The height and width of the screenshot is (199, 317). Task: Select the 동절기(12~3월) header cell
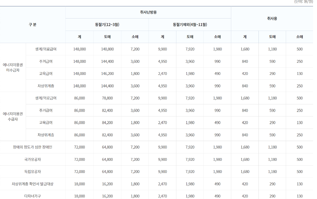[x=107, y=25]
